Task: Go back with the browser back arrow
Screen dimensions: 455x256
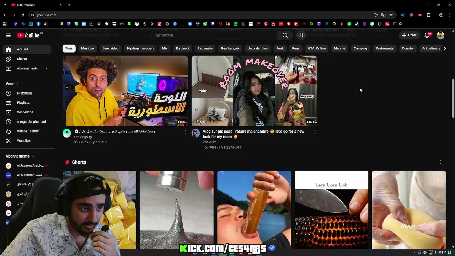Action: coord(5,15)
